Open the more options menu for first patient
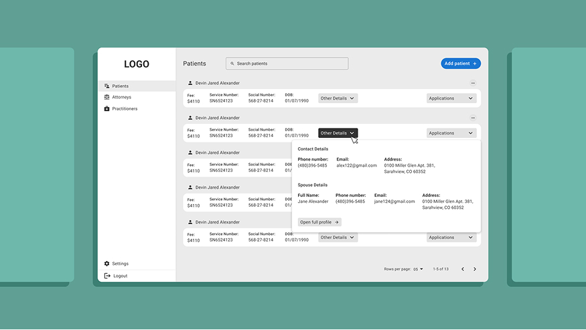586x330 pixels. 473,83
